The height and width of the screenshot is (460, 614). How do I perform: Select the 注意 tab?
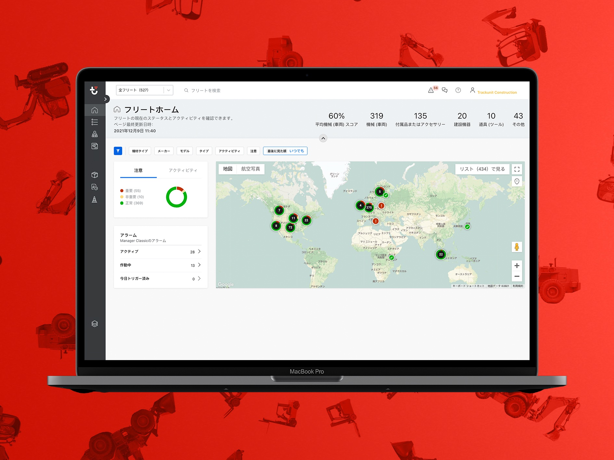tap(138, 170)
